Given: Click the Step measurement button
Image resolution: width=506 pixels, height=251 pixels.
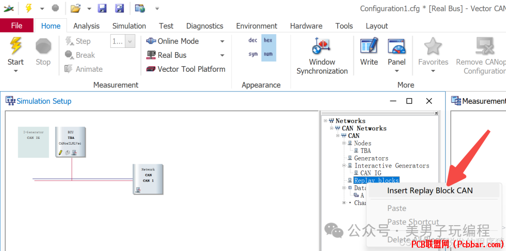Looking at the screenshot, I should 78,41.
